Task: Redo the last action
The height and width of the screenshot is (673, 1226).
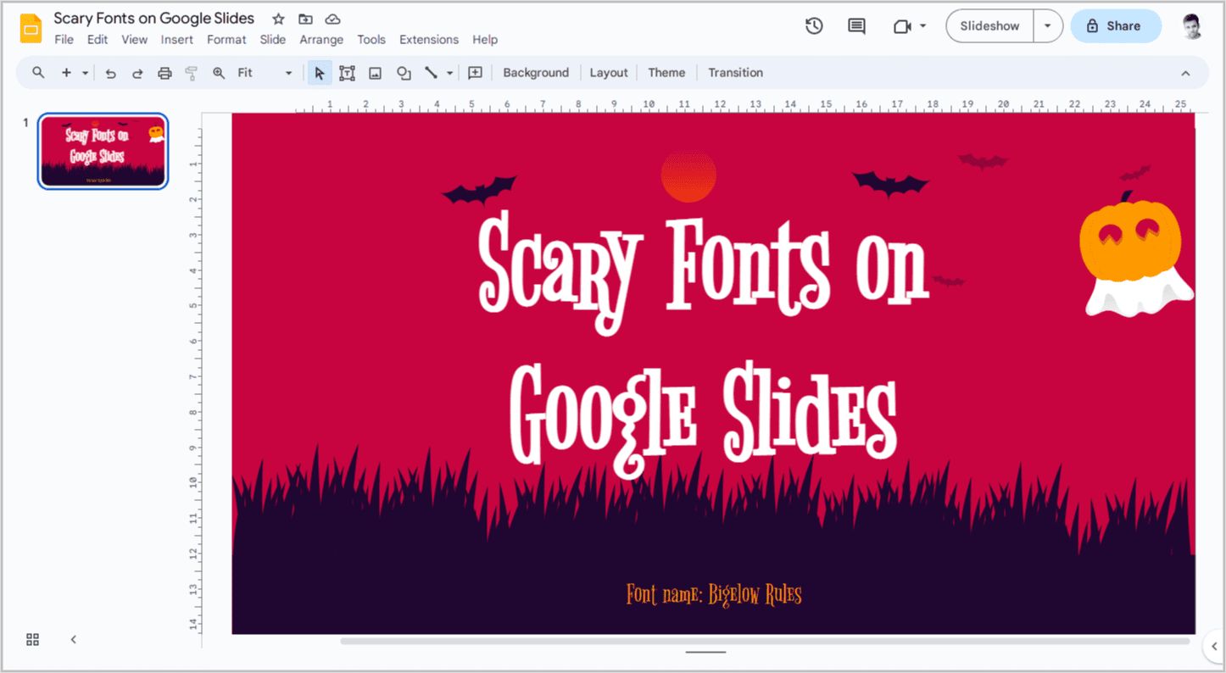Action: (137, 73)
